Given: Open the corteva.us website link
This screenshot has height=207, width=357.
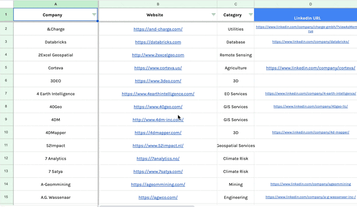Looking at the screenshot, I should click(158, 68).
